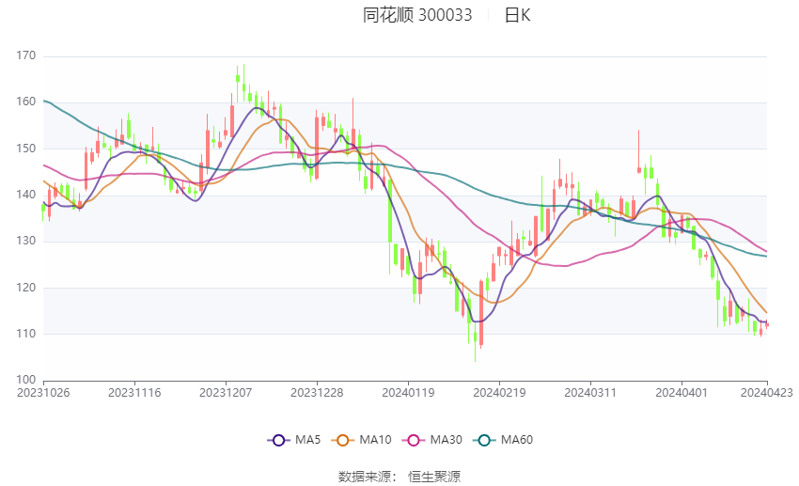Click the y-axis value 130

click(26, 241)
